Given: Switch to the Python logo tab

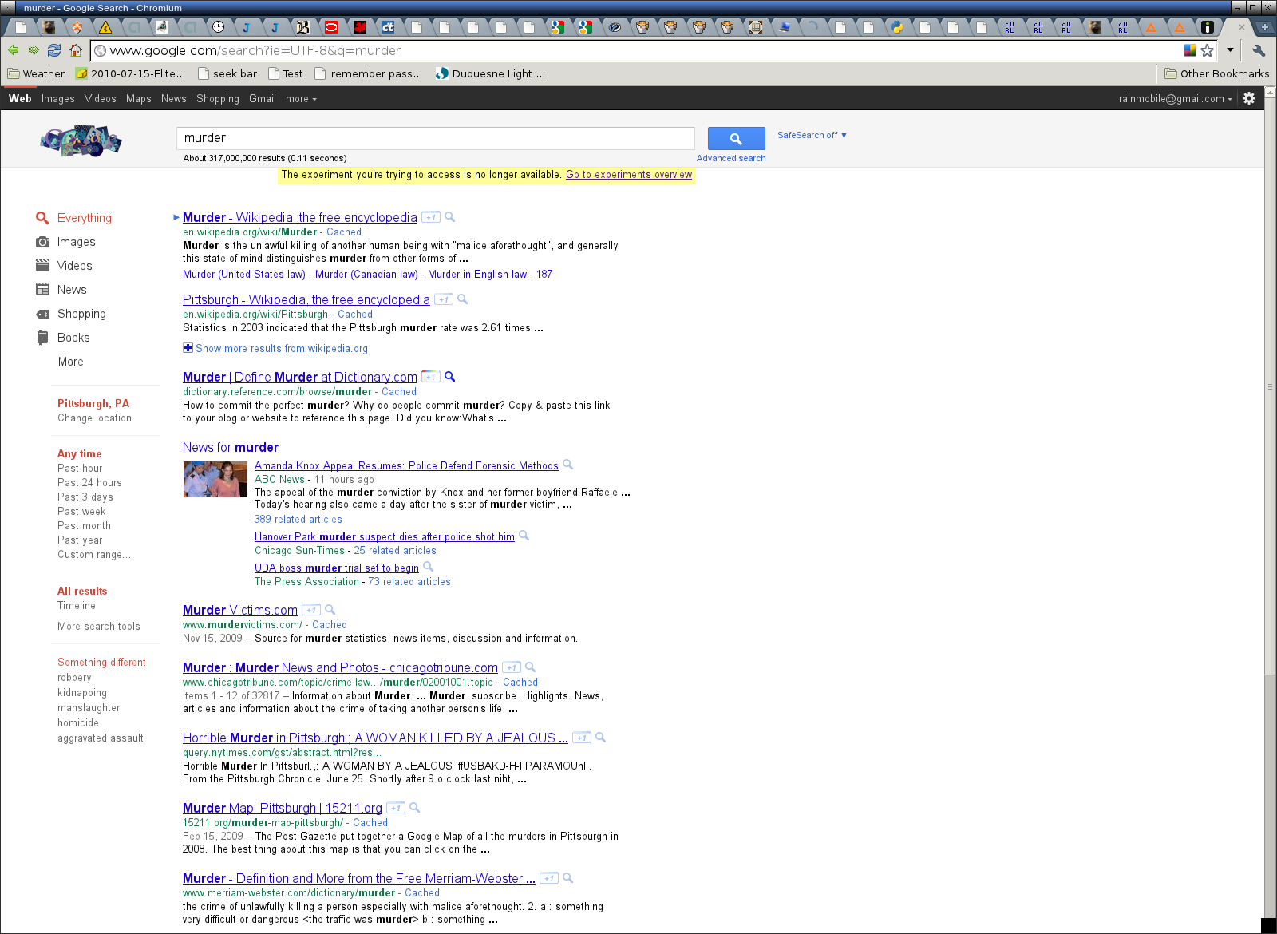Looking at the screenshot, I should [x=897, y=27].
